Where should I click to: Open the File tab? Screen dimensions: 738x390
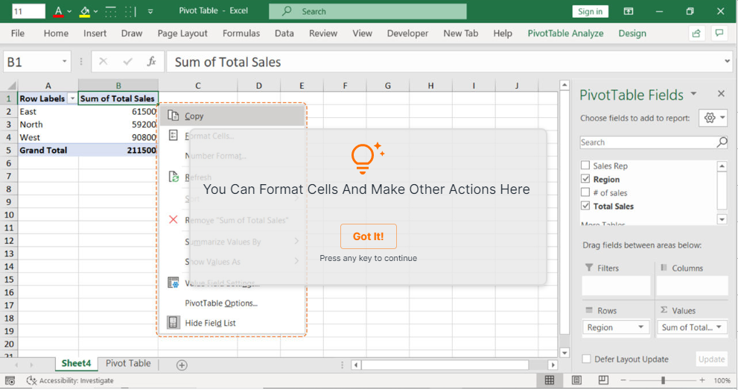tap(17, 34)
